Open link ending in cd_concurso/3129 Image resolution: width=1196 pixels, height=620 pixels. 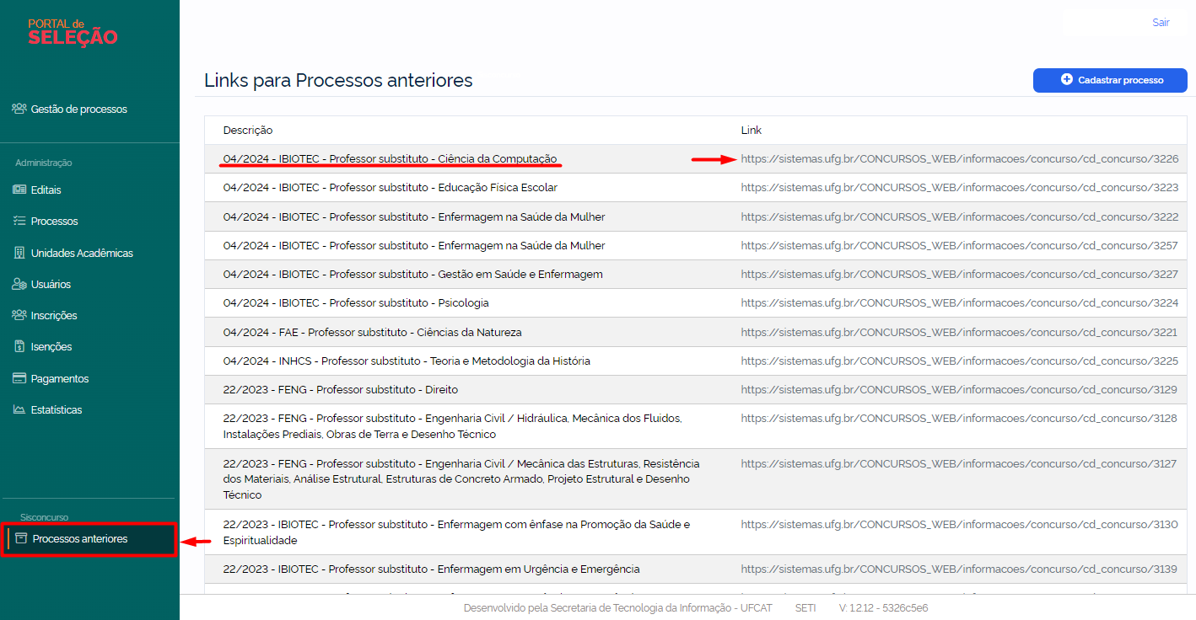tap(959, 390)
